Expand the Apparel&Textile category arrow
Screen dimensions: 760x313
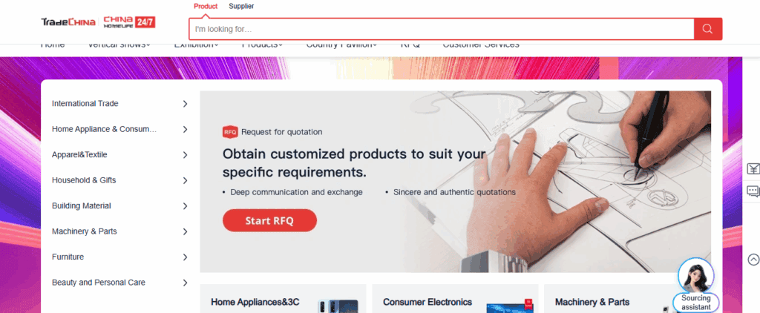point(185,155)
